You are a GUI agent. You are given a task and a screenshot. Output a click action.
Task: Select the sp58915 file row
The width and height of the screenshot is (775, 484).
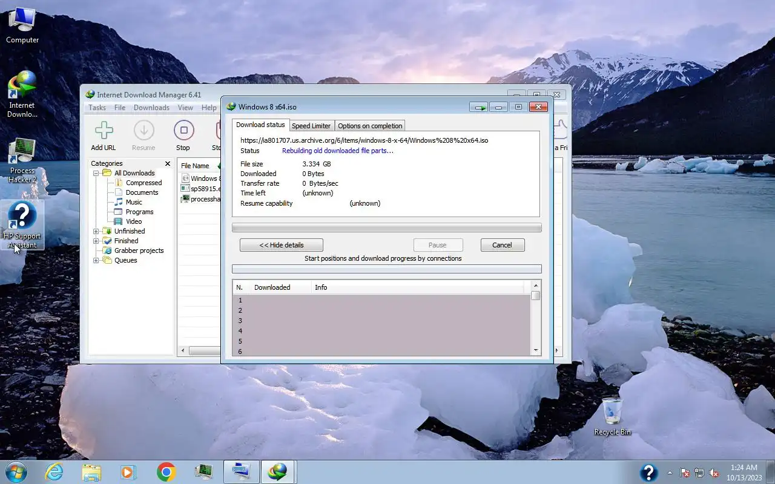tap(200, 189)
